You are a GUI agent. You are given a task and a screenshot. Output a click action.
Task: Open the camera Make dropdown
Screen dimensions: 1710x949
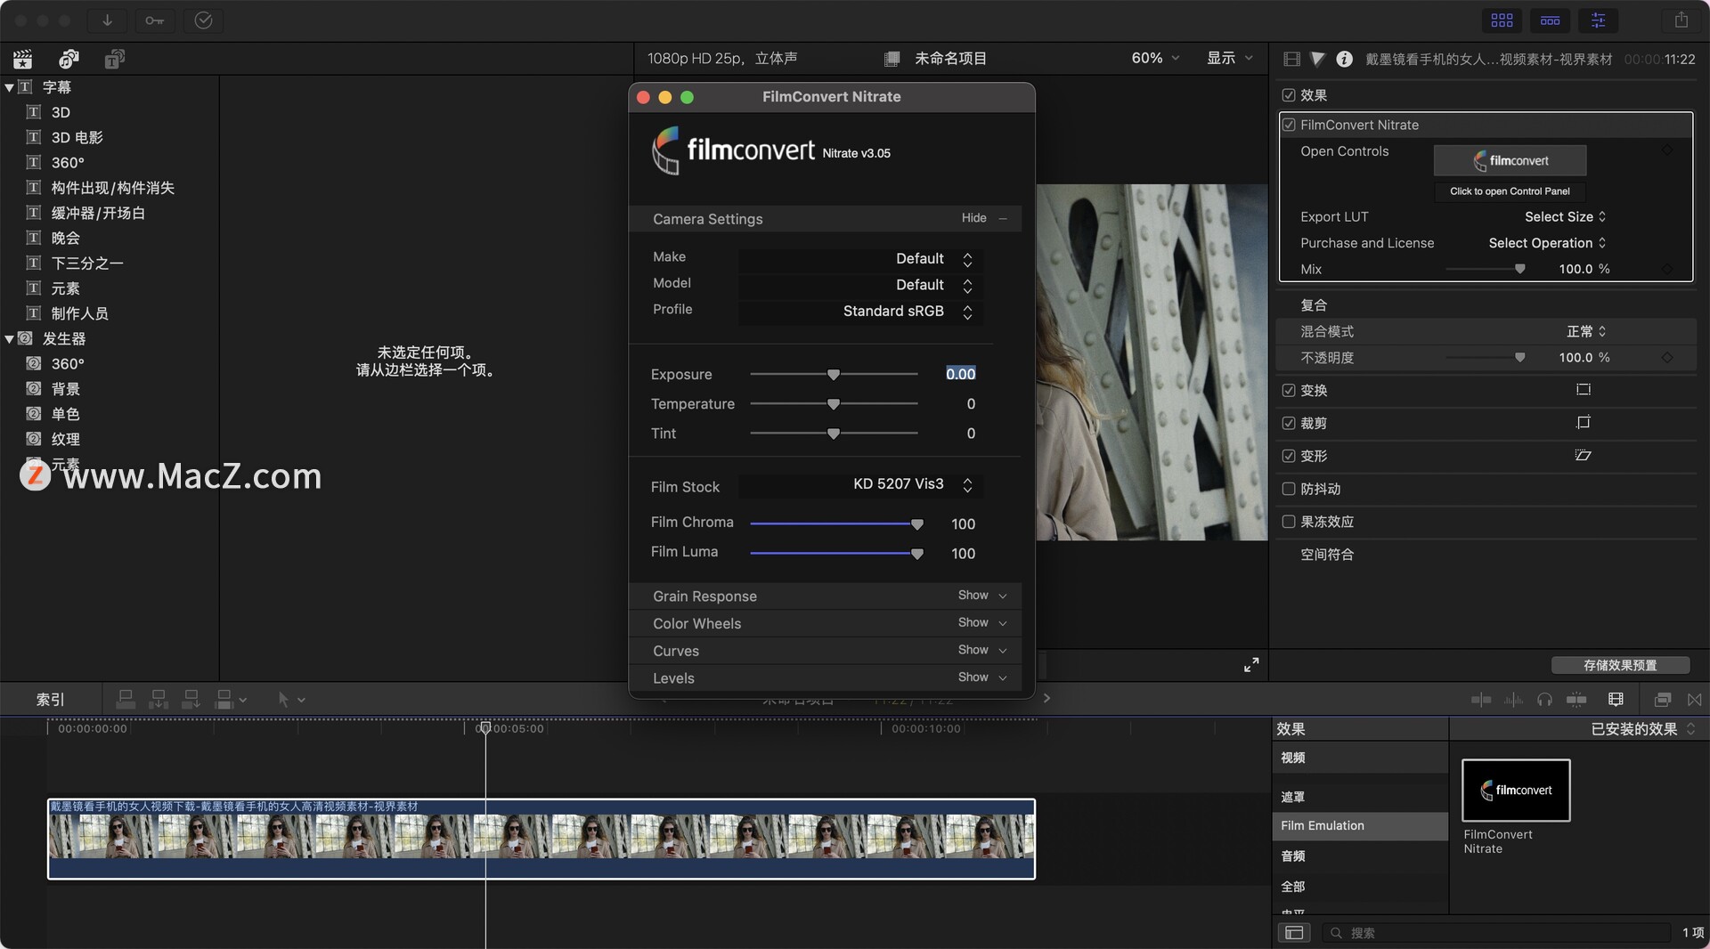pos(860,258)
